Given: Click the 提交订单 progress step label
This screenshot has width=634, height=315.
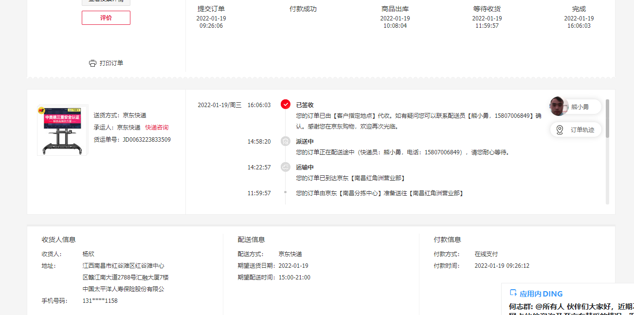Looking at the screenshot, I should [x=211, y=9].
